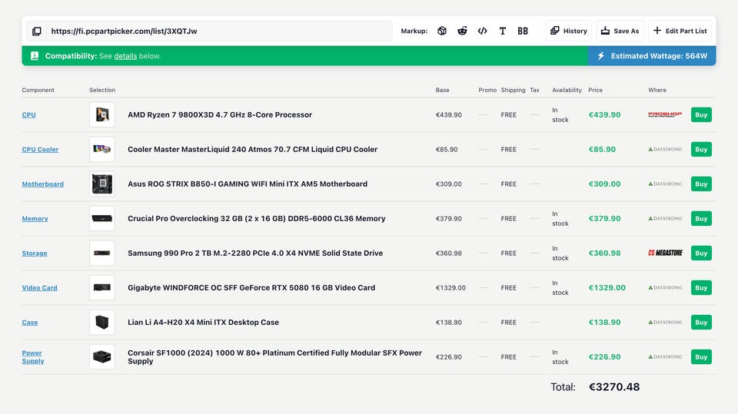The width and height of the screenshot is (738, 414).
Task: Click Buy for the CPU Cooler
Action: click(x=701, y=150)
